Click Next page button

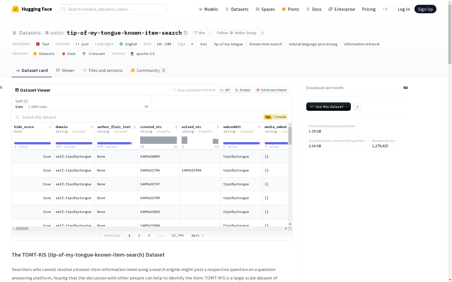point(197,235)
